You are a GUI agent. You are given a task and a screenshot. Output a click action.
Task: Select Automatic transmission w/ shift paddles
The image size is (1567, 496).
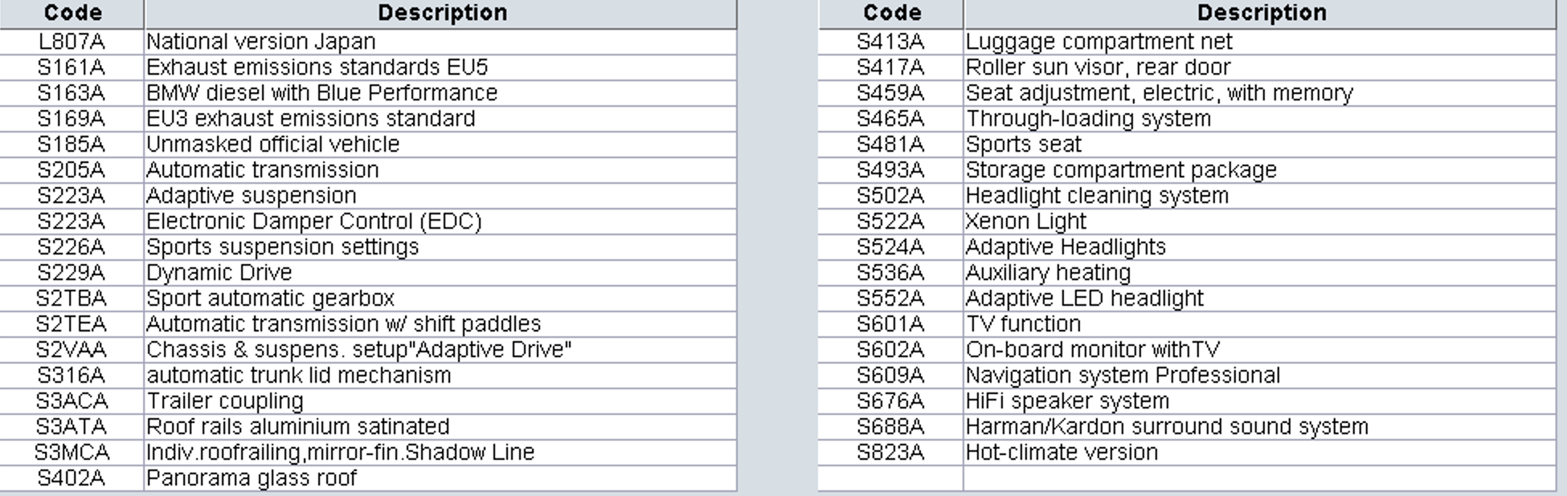click(343, 324)
